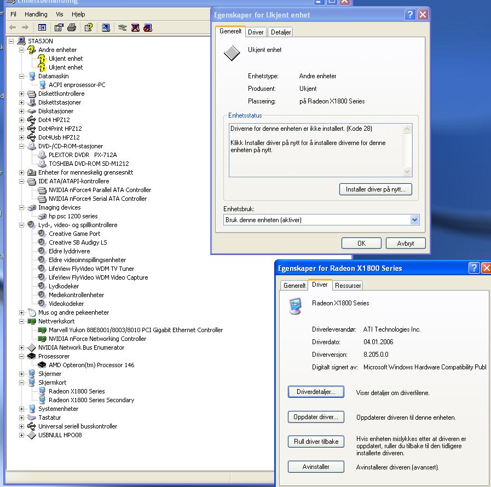The width and height of the screenshot is (491, 487).
Task: Select Creative SB Audigy LS device
Action: [x=78, y=242]
